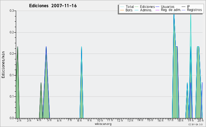Viewport: 206px width, 127px height.
Task: Click the green line swatch beside Ediciones
Action: click(137, 7)
